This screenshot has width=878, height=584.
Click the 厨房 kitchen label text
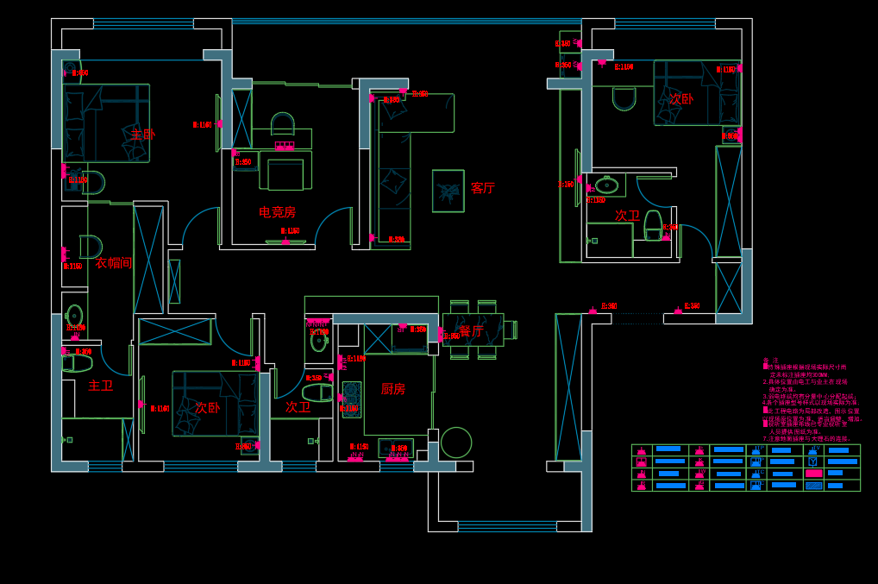(x=392, y=389)
